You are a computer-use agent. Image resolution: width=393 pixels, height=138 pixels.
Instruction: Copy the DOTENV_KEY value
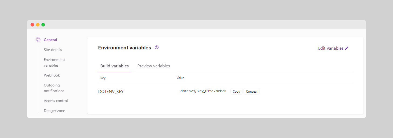[236, 92]
